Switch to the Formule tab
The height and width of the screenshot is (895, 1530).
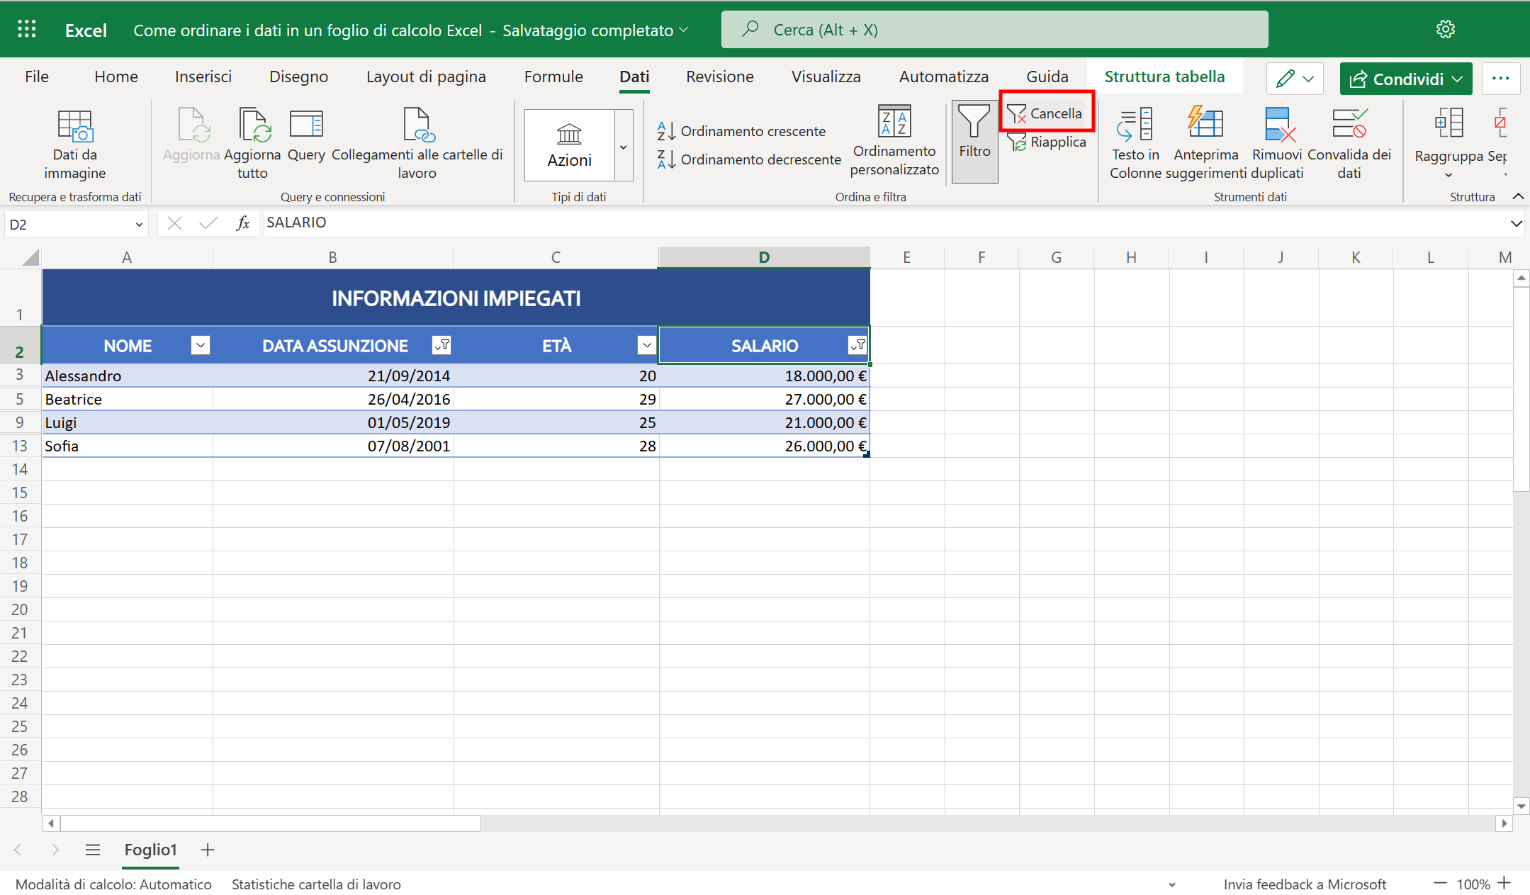click(553, 77)
